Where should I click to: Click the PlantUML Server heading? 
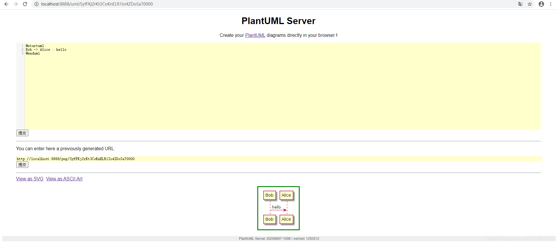tap(278, 21)
